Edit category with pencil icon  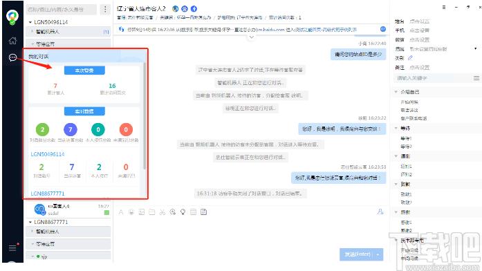point(410,58)
